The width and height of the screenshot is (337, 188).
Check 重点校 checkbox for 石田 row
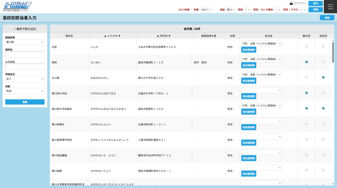[x=307, y=46]
